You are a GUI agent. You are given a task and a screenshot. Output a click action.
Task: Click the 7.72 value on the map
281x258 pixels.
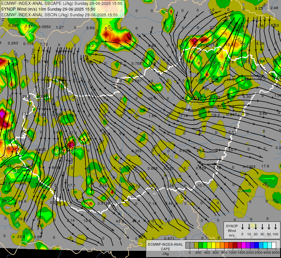click(44, 44)
